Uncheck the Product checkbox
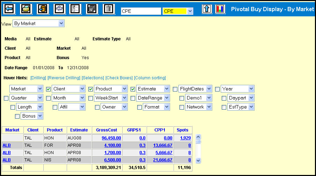The width and height of the screenshot is (316, 176). [91, 89]
